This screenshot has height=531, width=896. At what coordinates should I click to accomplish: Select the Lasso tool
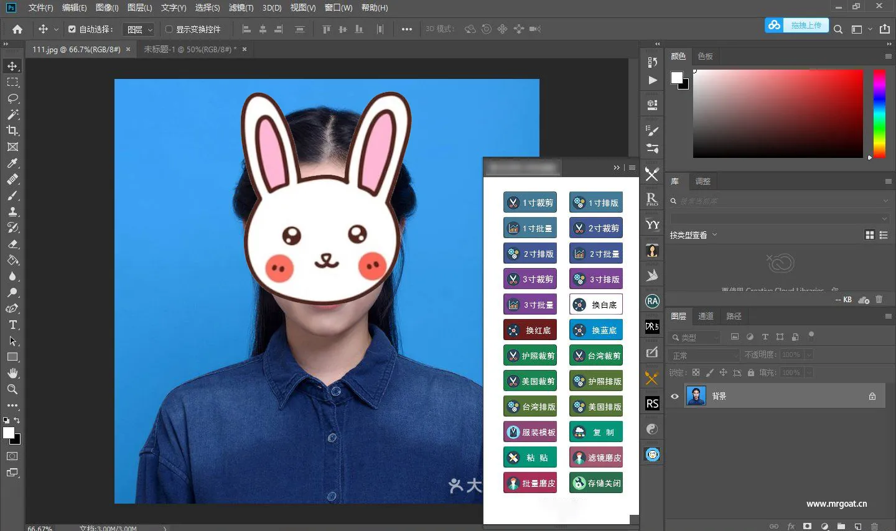[12, 98]
